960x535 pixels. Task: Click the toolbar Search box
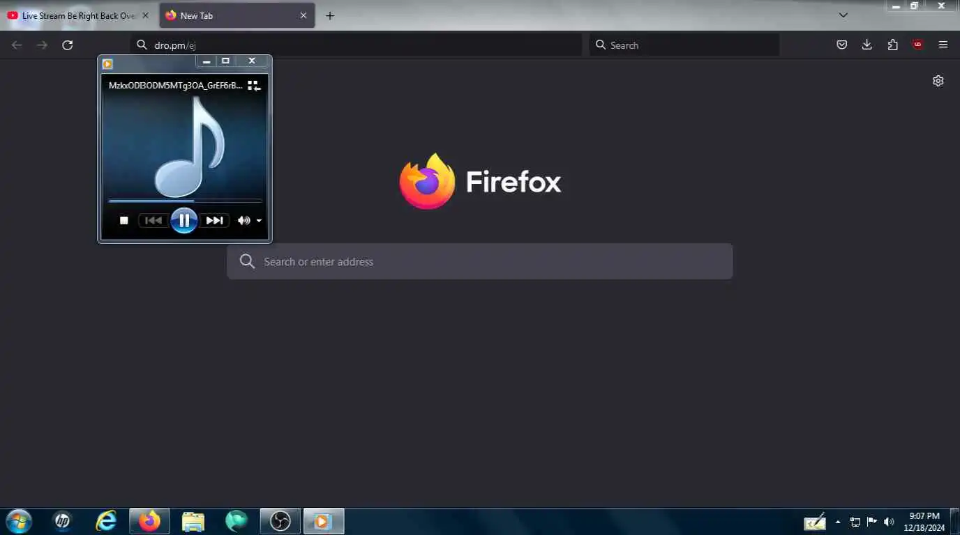(x=684, y=45)
